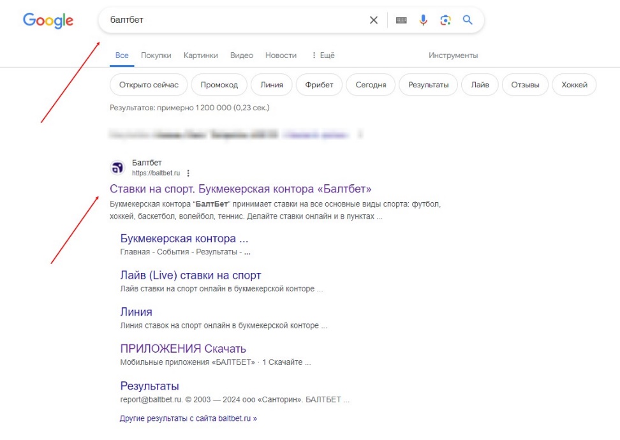Open the Результаты sitelink heading
The height and width of the screenshot is (440, 620).
point(149,386)
